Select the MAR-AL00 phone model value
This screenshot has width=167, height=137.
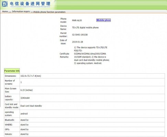click(x=77, y=21)
